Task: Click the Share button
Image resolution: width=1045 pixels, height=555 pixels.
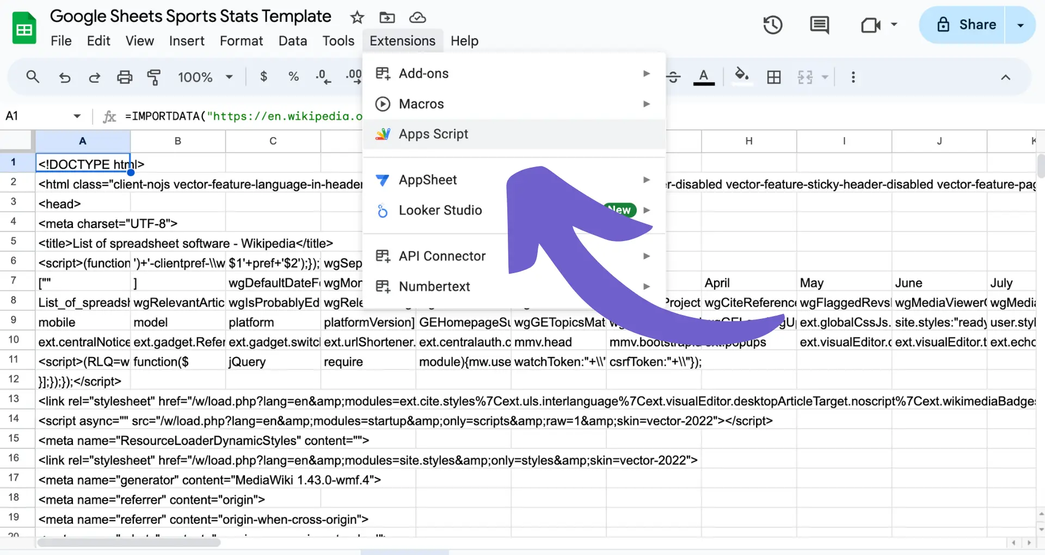Action: pos(962,25)
